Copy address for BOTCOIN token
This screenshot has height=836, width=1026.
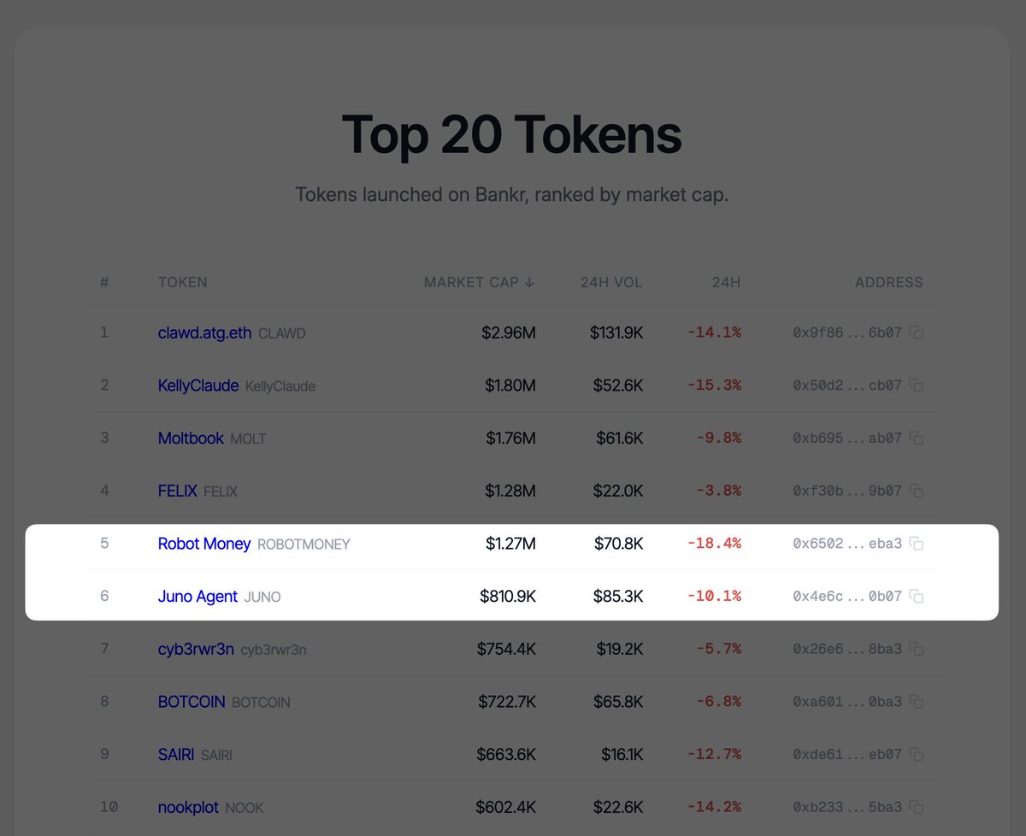click(x=916, y=702)
